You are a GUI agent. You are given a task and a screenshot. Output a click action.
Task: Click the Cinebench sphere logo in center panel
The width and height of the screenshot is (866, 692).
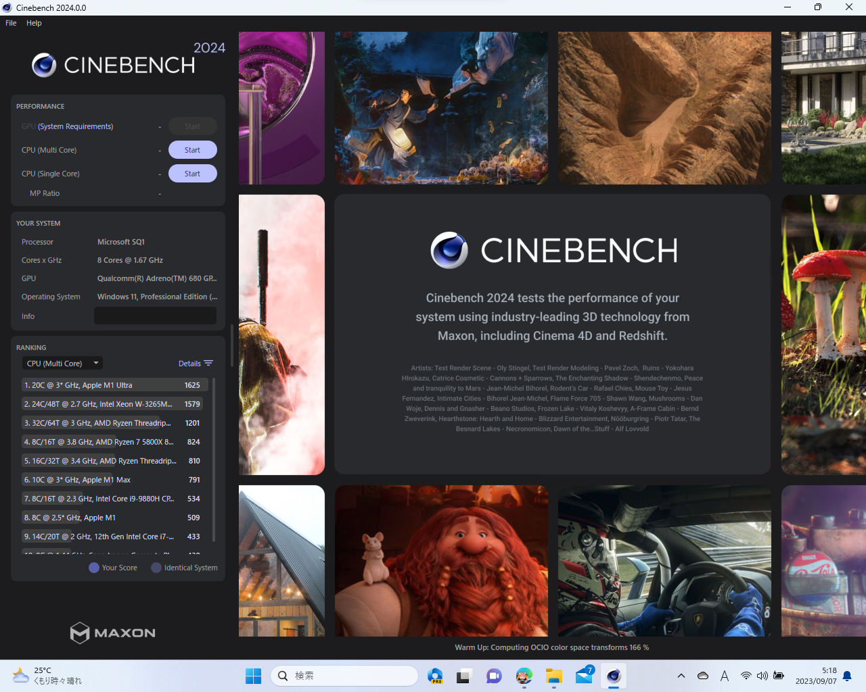coord(449,250)
